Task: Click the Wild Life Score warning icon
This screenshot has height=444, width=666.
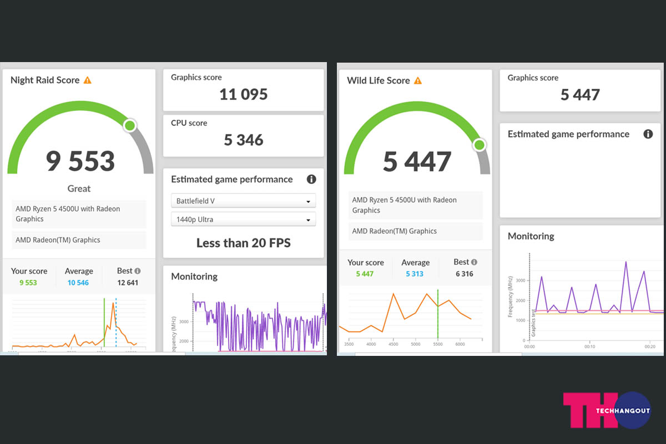Action: [x=418, y=81]
